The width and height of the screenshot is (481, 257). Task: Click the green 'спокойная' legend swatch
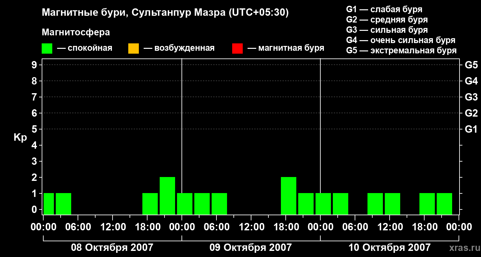click(x=47, y=49)
